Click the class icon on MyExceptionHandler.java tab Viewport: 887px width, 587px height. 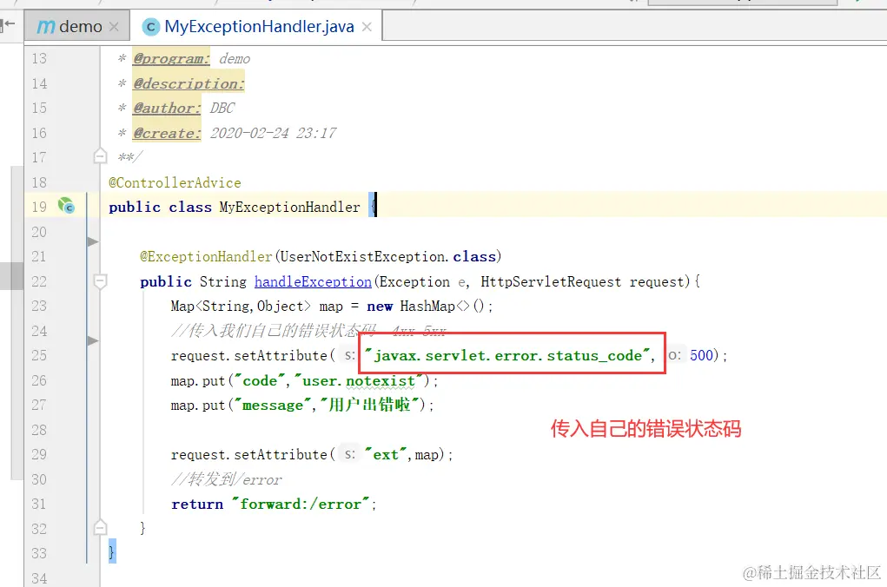pos(151,27)
